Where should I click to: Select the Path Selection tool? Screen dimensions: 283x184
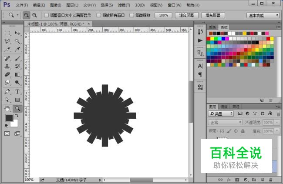7,100
